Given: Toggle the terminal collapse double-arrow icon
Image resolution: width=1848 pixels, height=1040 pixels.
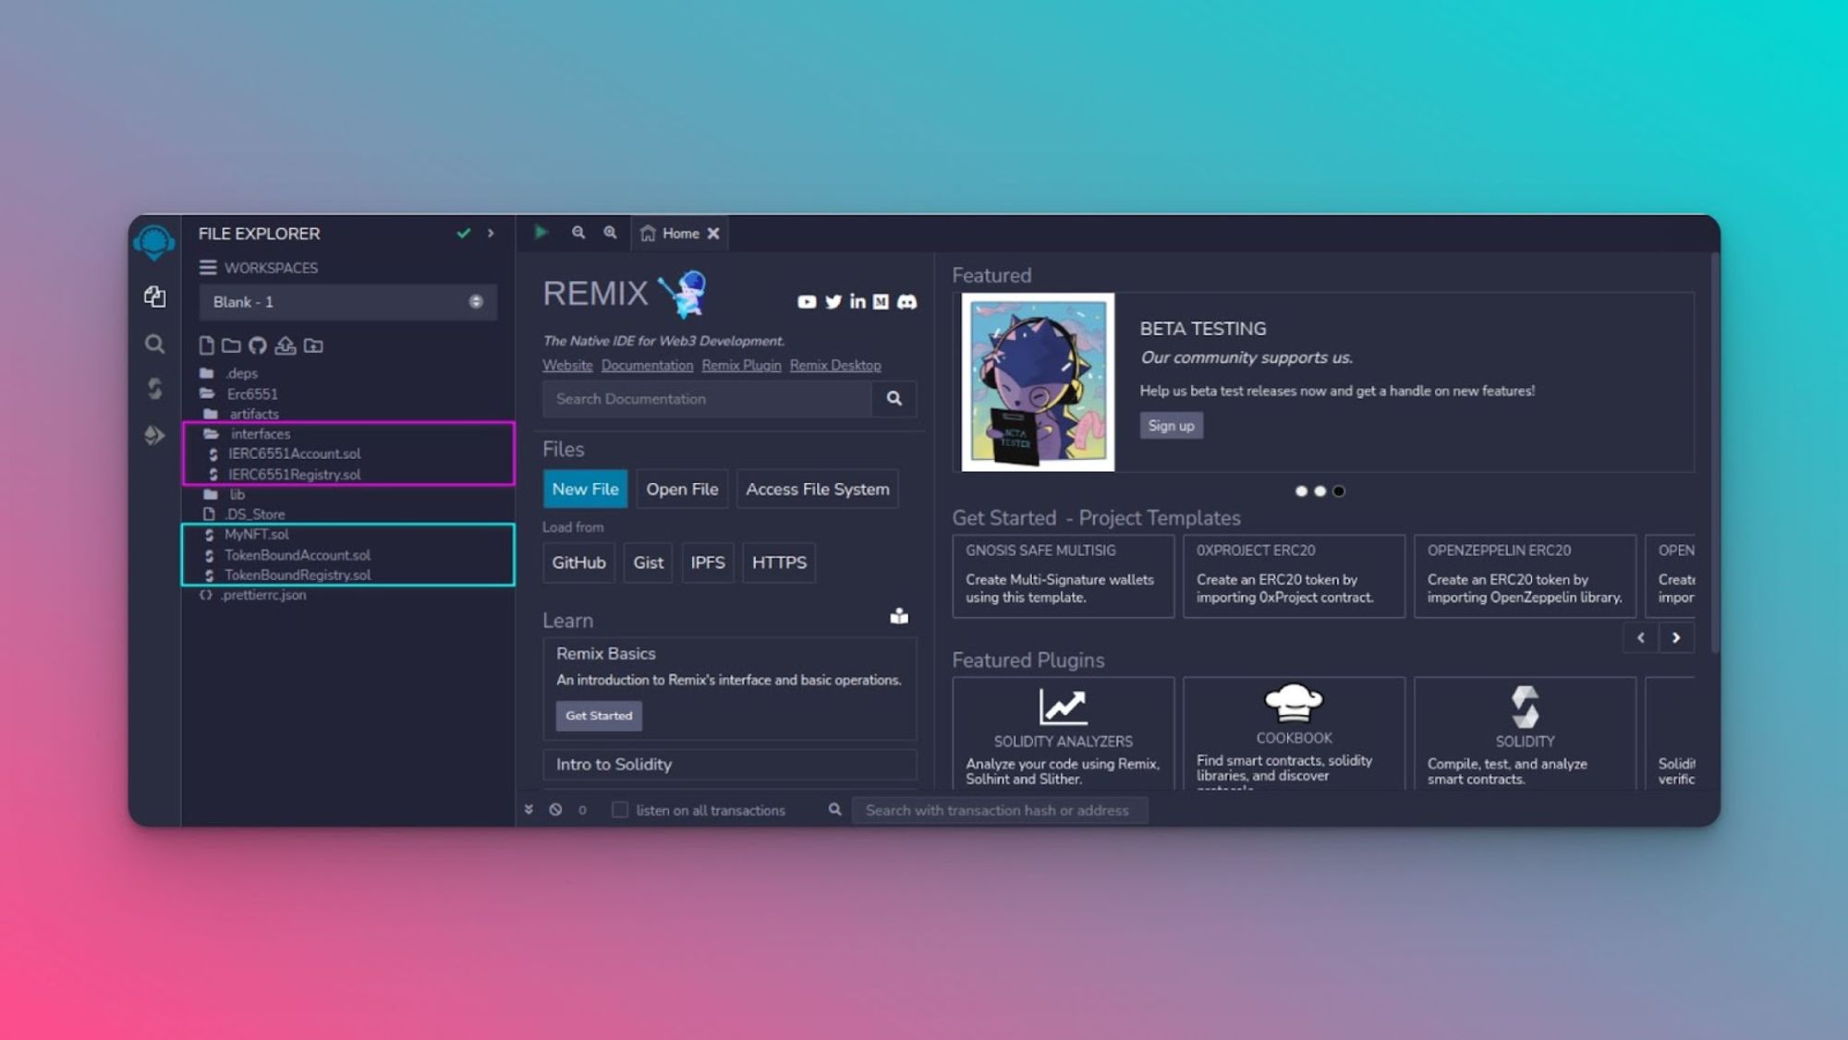Looking at the screenshot, I should [x=529, y=809].
